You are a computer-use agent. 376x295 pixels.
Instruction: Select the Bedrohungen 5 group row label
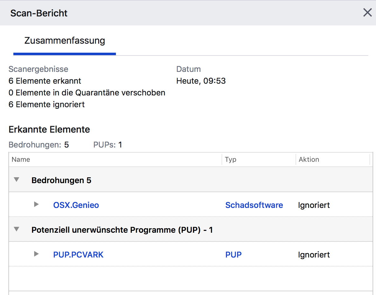[61, 180]
